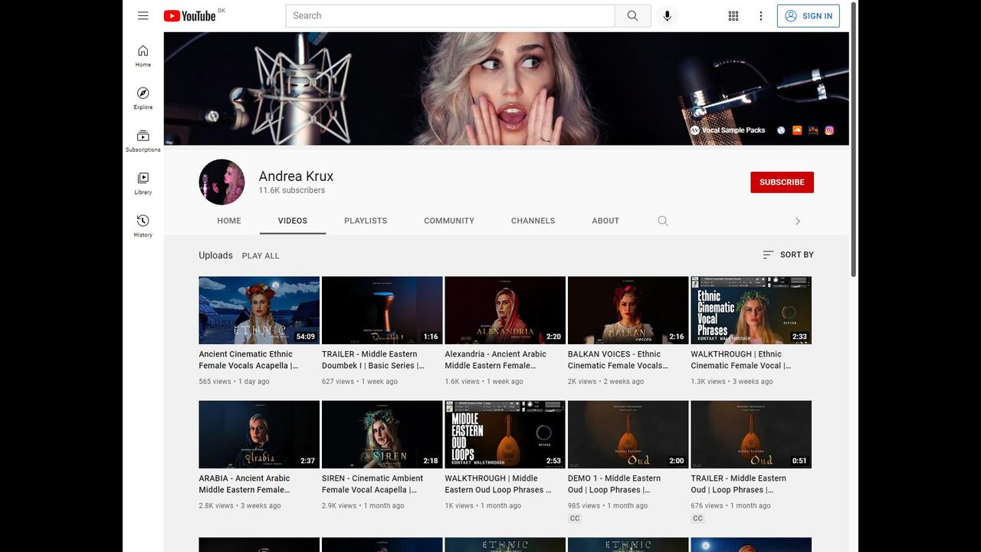
Task: Expand more channel tabs with right chevron
Action: click(x=797, y=221)
